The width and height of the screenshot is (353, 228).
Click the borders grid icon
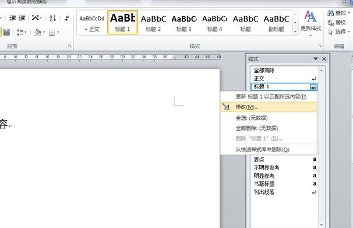coord(52,33)
